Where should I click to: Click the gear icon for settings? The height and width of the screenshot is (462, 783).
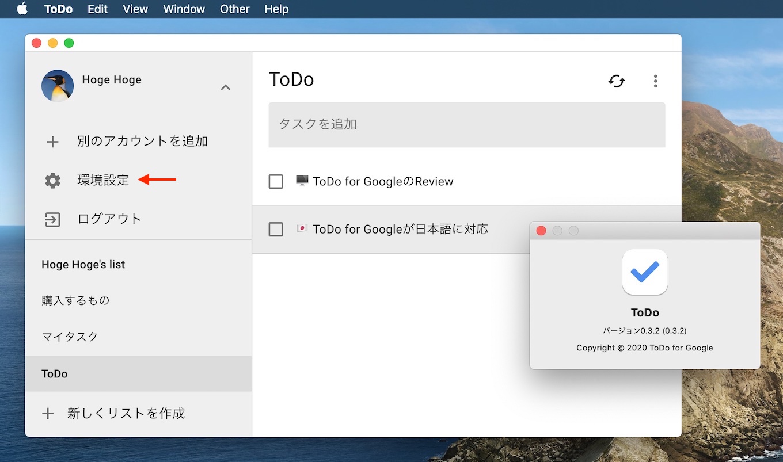[x=52, y=181]
